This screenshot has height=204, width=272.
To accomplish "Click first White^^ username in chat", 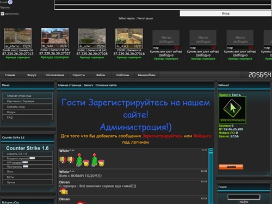I will click(67, 151).
